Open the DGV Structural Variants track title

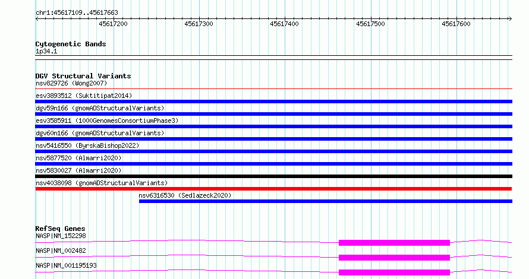(83, 76)
